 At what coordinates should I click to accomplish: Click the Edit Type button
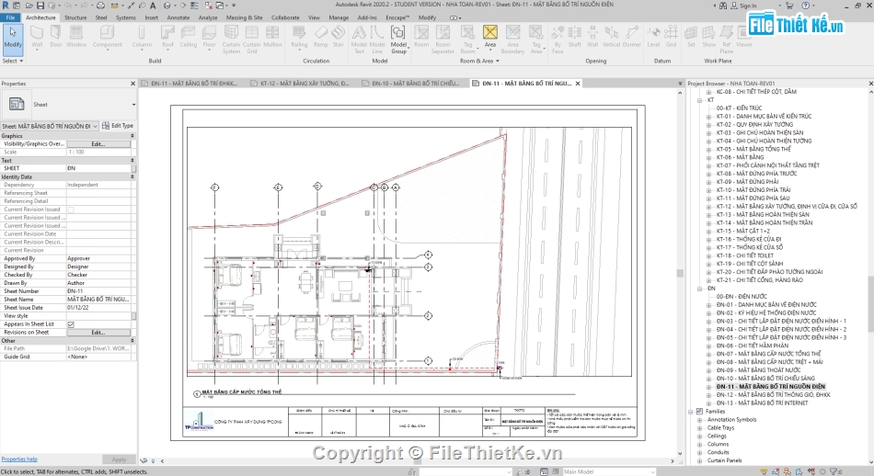(118, 126)
